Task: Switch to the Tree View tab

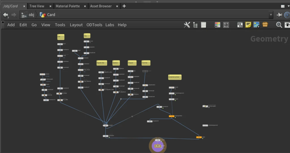Action: click(37, 6)
